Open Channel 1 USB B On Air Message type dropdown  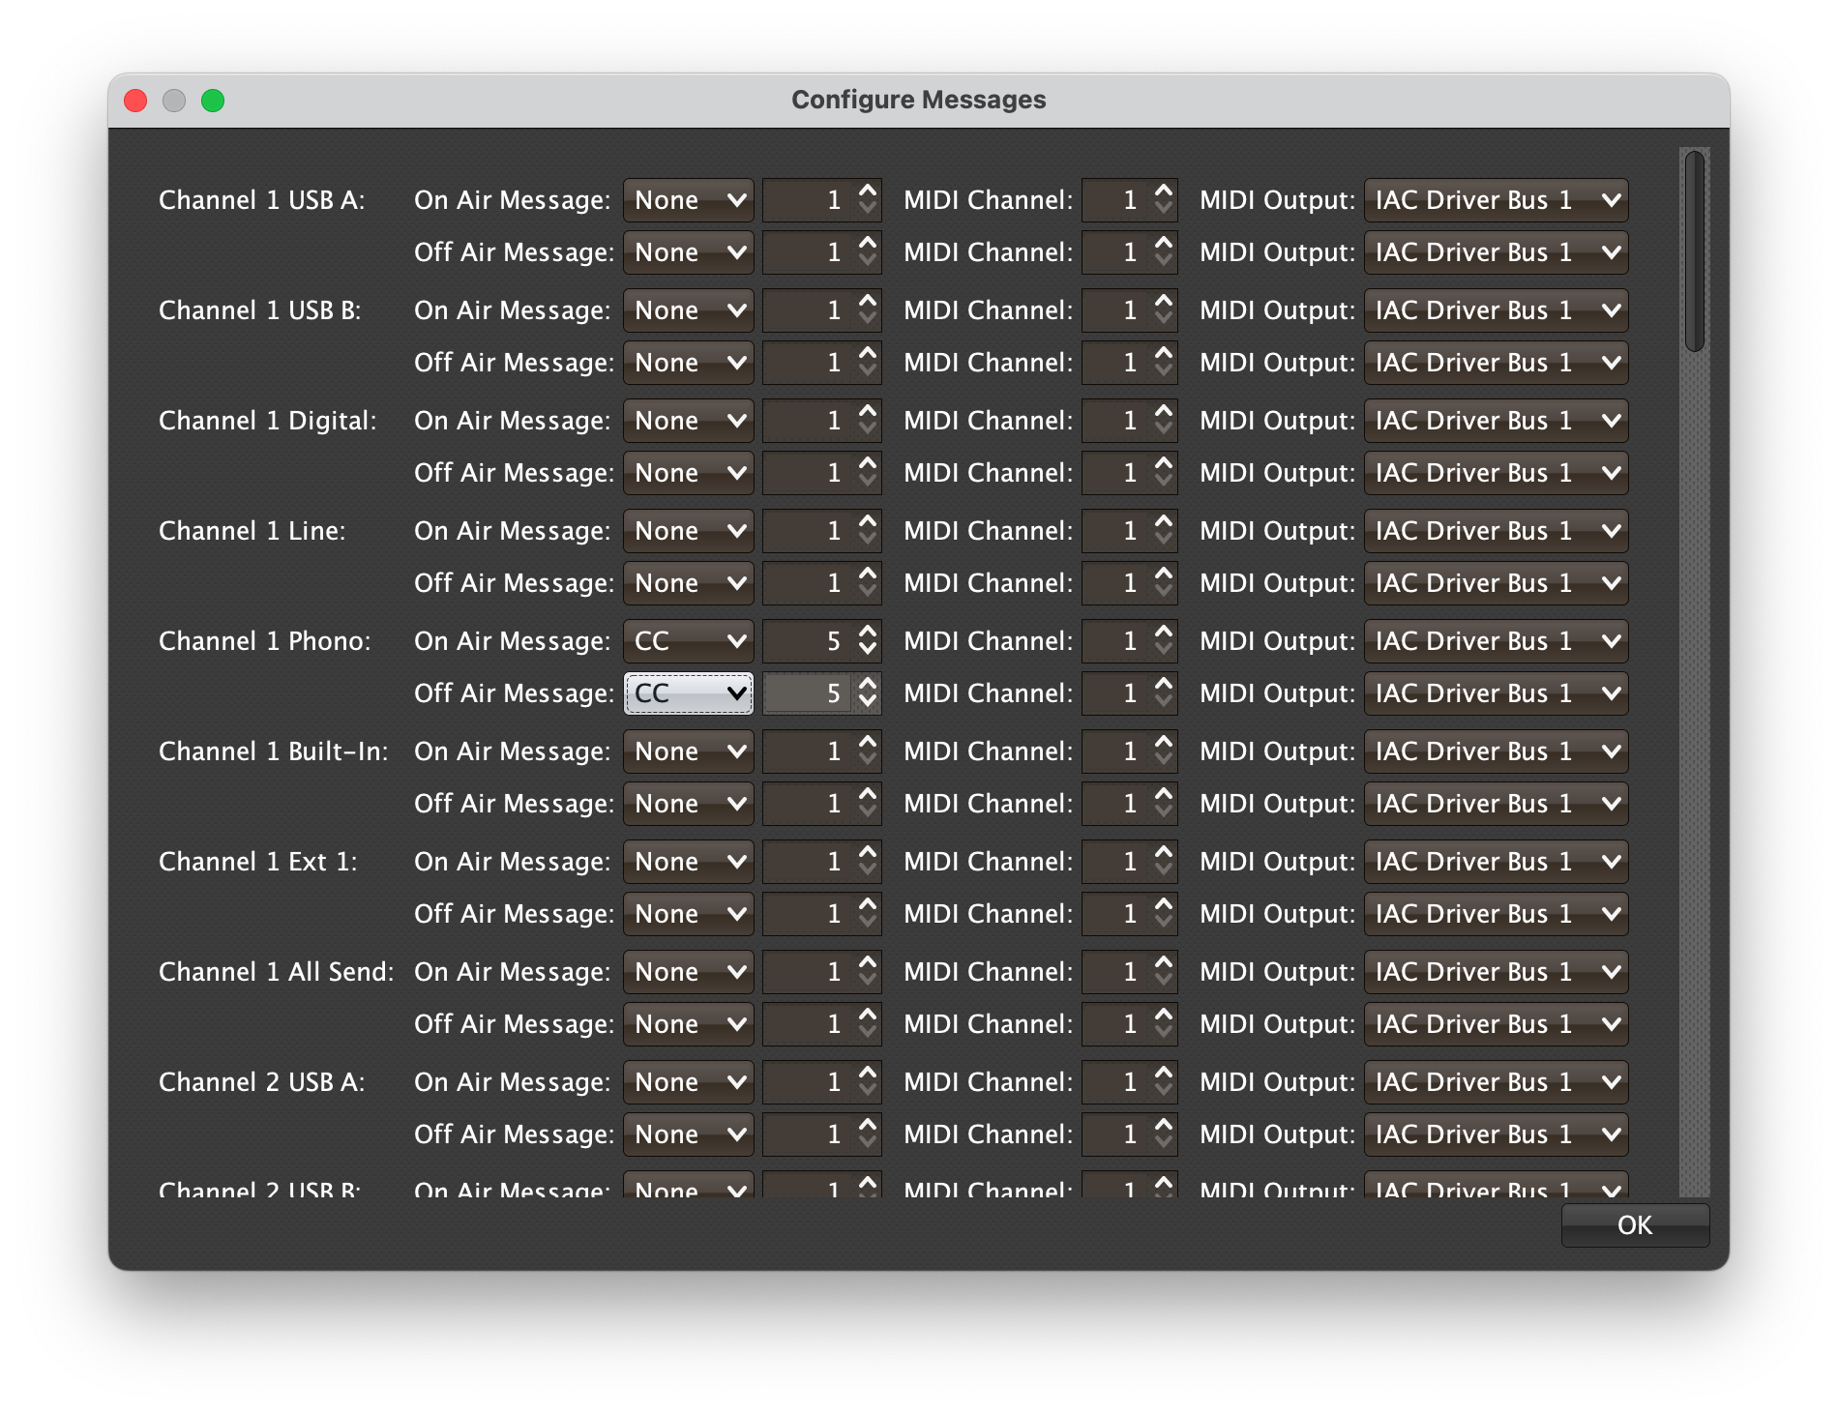[689, 310]
